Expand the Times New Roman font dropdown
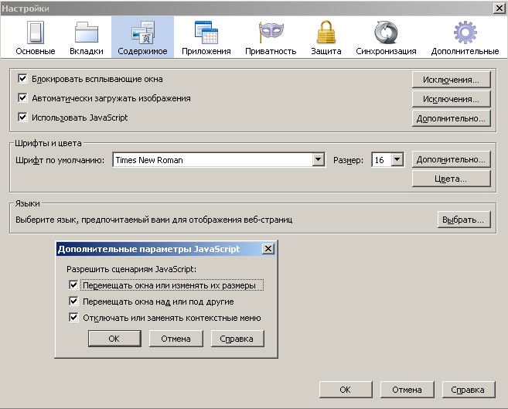 (318, 160)
